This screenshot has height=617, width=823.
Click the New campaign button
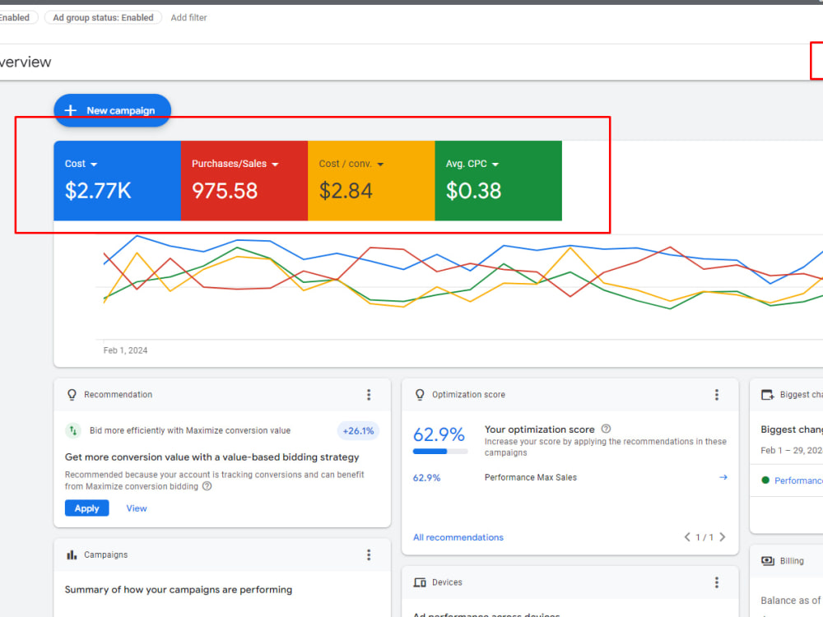(112, 110)
